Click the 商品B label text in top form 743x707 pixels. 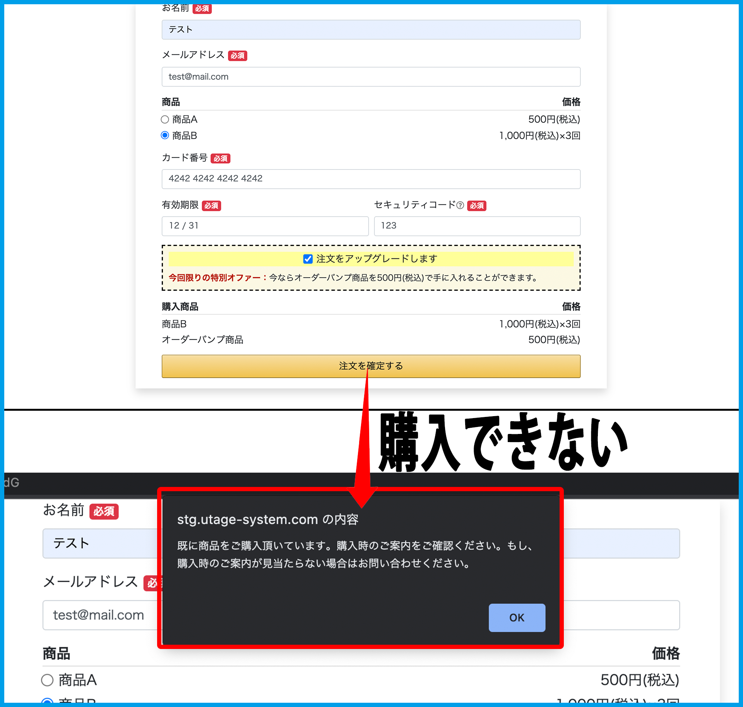coord(185,136)
